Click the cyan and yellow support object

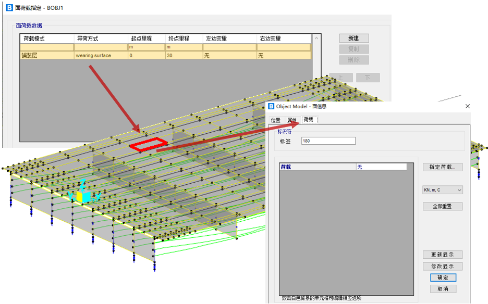[83, 195]
